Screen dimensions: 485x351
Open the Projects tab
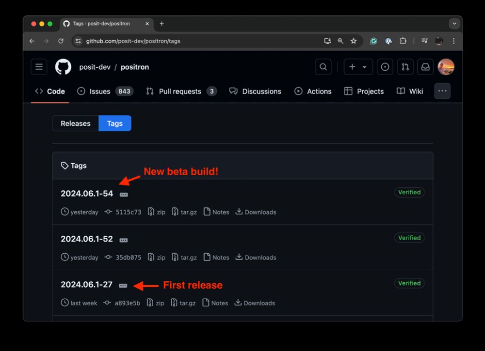pos(364,92)
